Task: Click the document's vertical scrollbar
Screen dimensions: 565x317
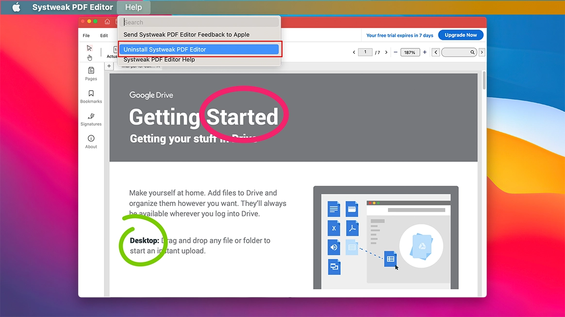Action: click(x=483, y=81)
